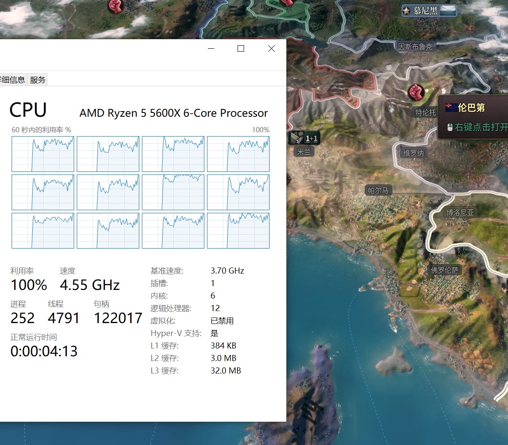Click the mouse icon before 右键点击打开

(x=450, y=127)
